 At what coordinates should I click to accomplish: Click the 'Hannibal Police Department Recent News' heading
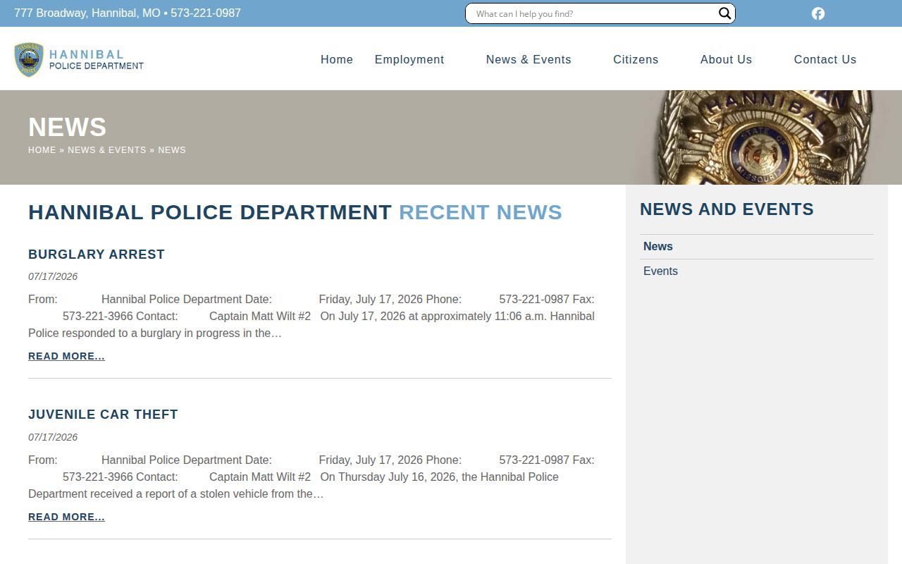pos(295,212)
